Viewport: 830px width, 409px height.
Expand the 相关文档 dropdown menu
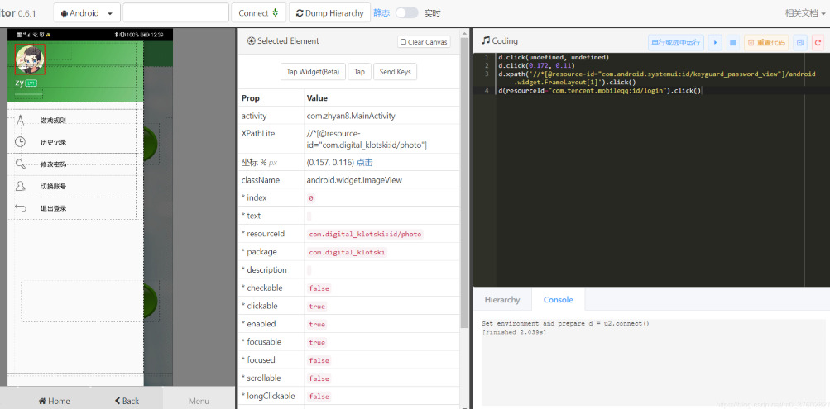(x=804, y=13)
